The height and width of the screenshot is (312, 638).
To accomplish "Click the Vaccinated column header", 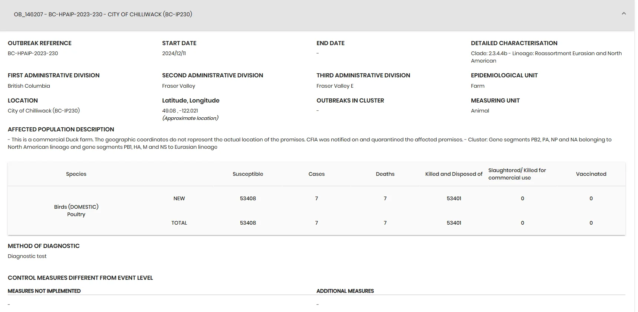I will 591,174.
